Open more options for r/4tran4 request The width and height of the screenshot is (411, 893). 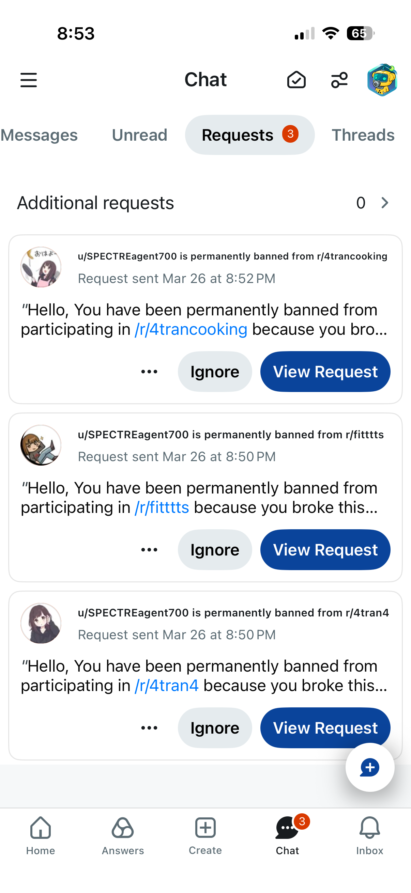pyautogui.click(x=149, y=727)
